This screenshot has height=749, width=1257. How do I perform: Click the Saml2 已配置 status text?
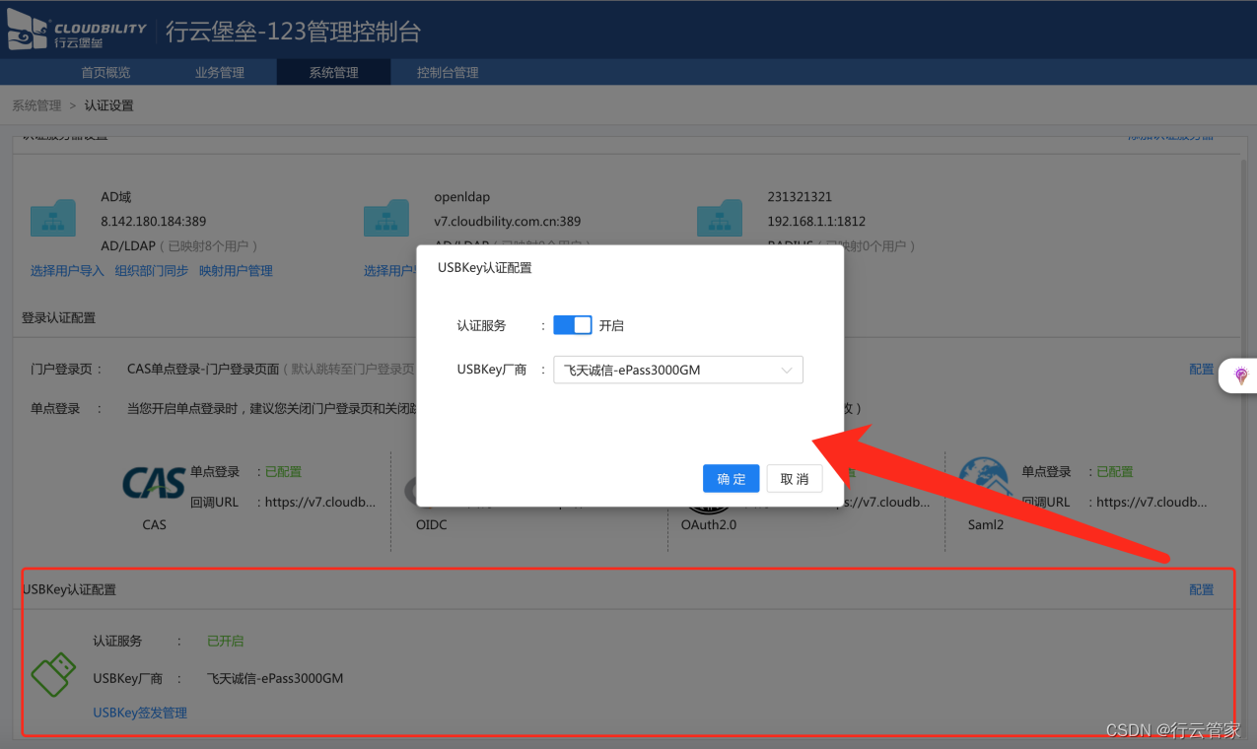(1115, 472)
